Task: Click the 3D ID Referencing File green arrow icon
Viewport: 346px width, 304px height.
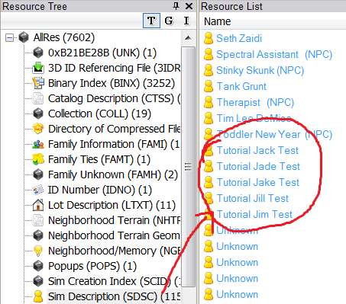Action: (38, 68)
